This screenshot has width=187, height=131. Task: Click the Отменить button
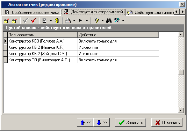tap(167, 122)
